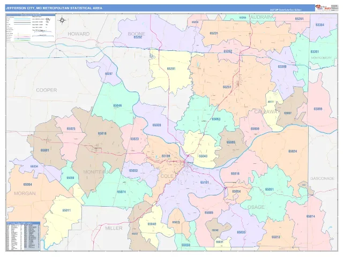Image resolution: width=343 pixels, height=257 pixels.
Task: Select ZIP code 65262 label
Action: click(228, 51)
